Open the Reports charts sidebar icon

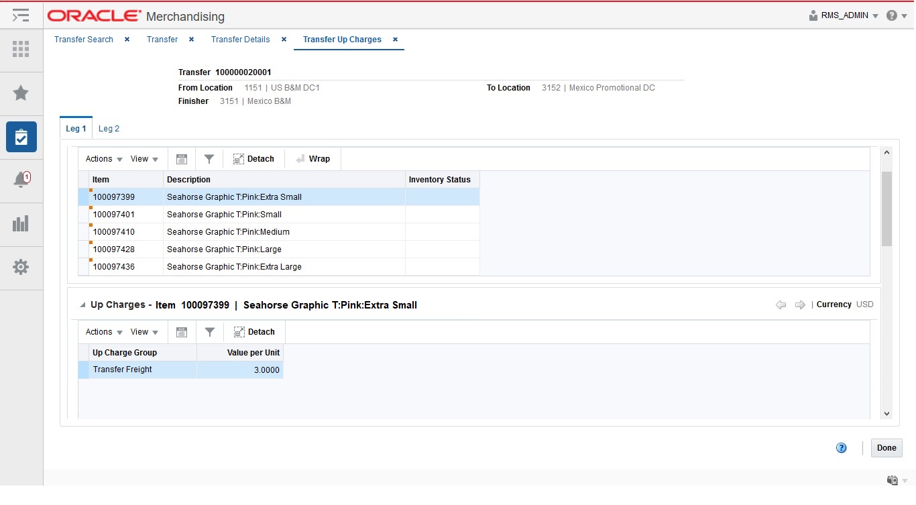click(21, 223)
